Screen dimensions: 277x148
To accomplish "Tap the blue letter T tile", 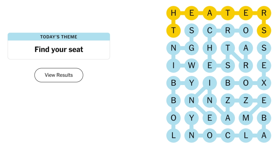I will (x=228, y=48).
